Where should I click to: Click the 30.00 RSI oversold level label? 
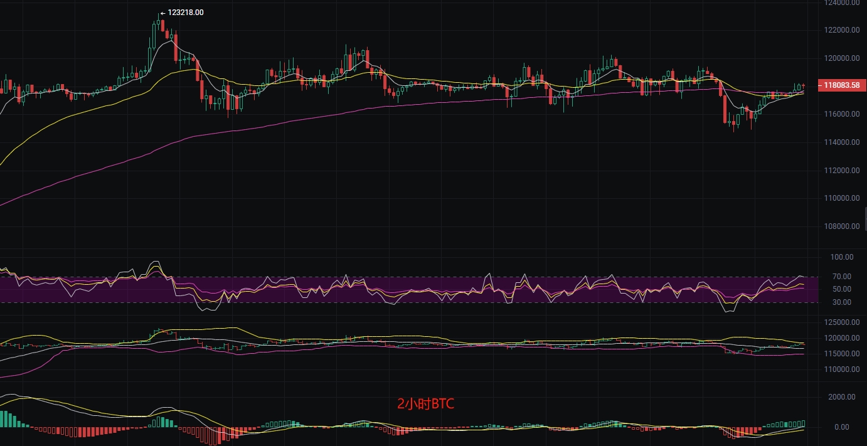click(841, 302)
